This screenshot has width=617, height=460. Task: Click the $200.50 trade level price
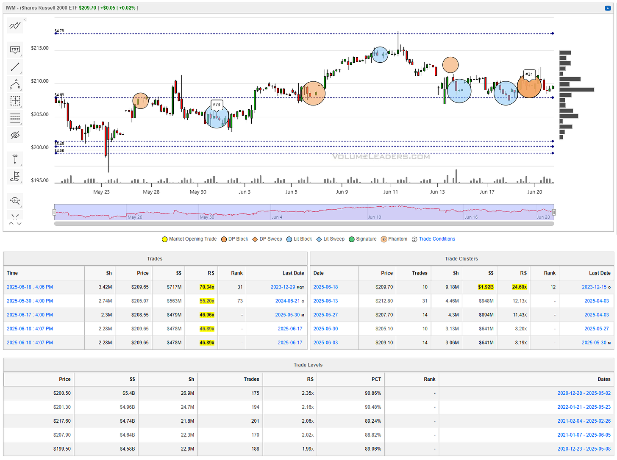[62, 393]
